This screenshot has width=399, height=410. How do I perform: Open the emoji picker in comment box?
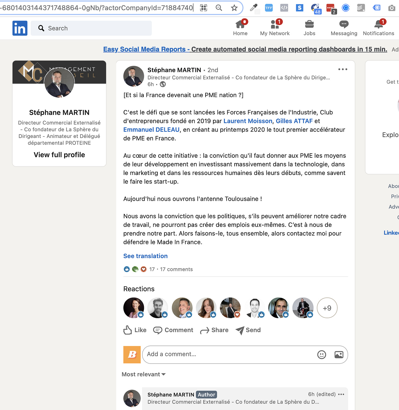tap(321, 355)
